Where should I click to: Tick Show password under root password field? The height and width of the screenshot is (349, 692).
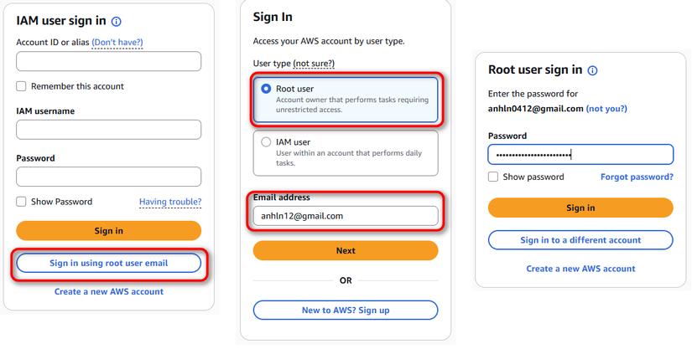coord(493,177)
